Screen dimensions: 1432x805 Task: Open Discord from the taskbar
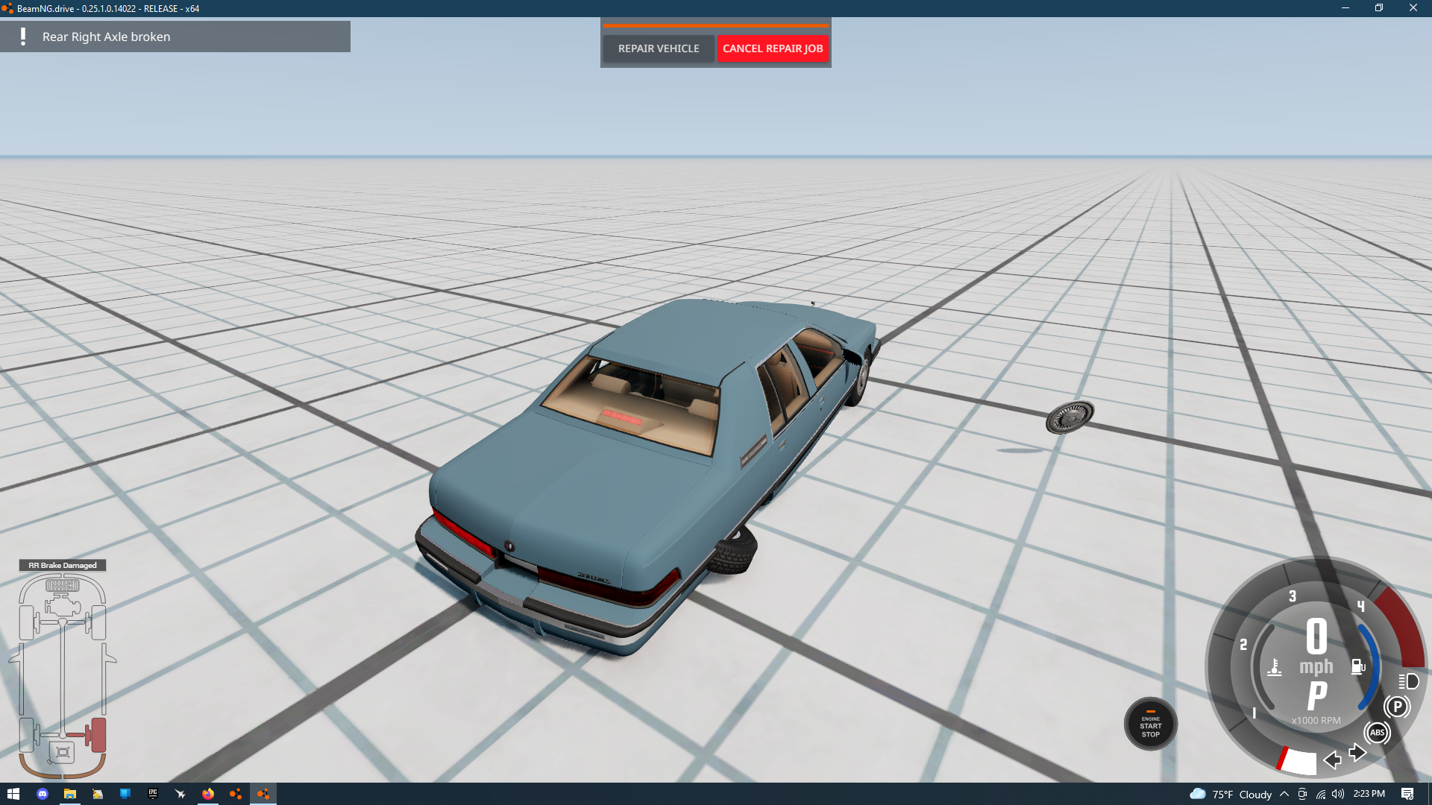pyautogui.click(x=43, y=794)
